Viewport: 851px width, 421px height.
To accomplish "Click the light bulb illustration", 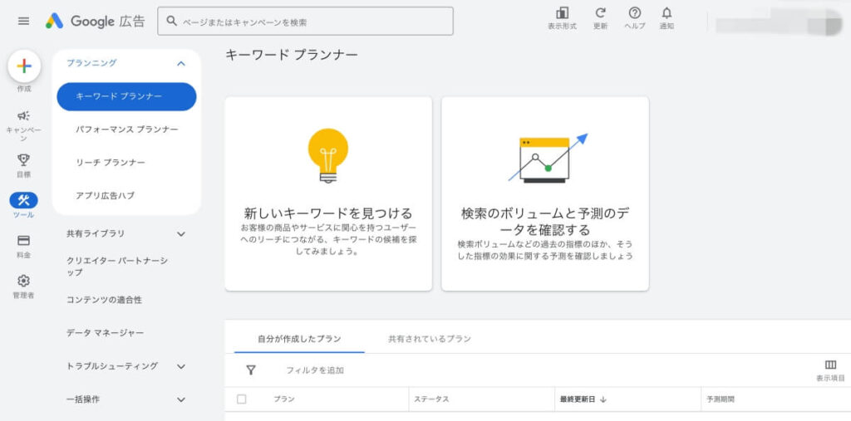I will [327, 156].
